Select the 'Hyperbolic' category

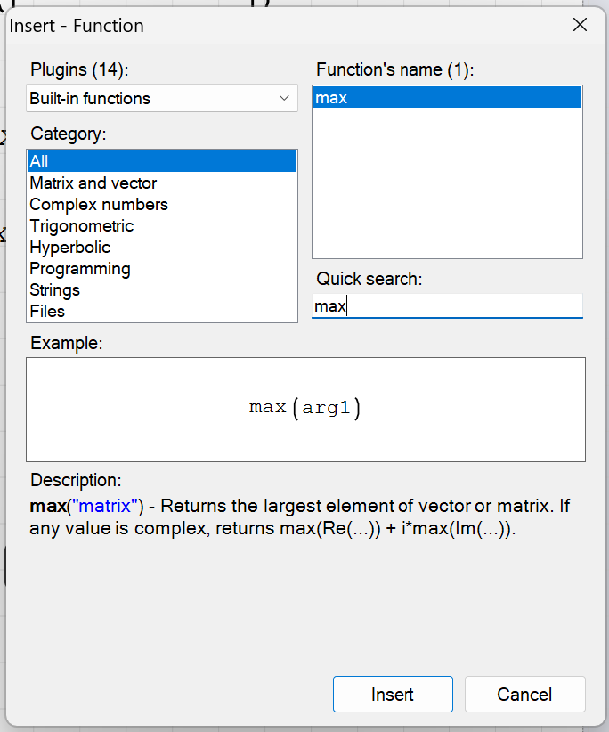[x=70, y=248]
